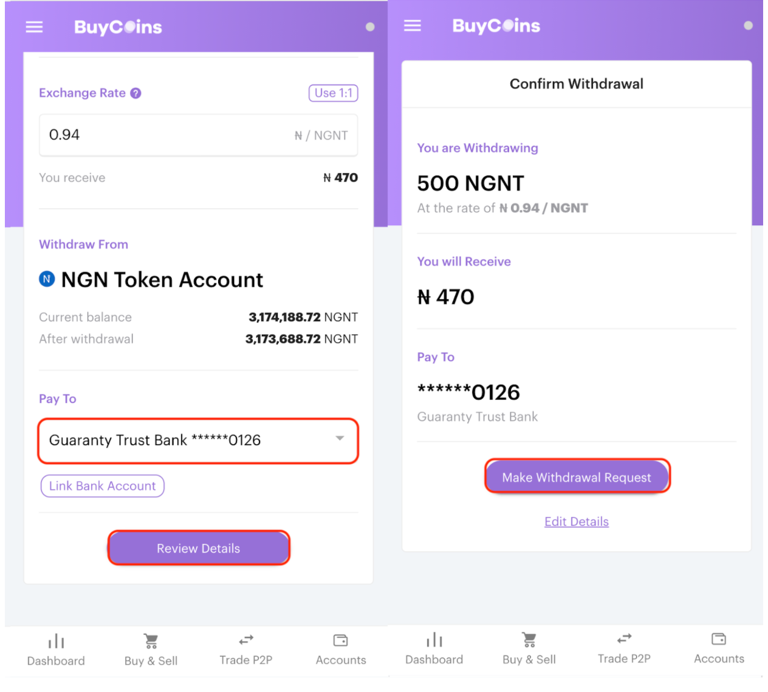Tap status dot in right header
Image resolution: width=768 pixels, height=692 pixels.
(749, 25)
